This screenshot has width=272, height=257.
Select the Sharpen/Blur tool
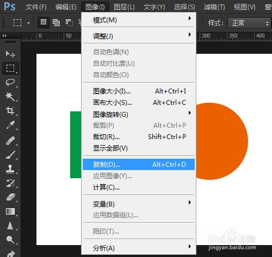pos(10,225)
